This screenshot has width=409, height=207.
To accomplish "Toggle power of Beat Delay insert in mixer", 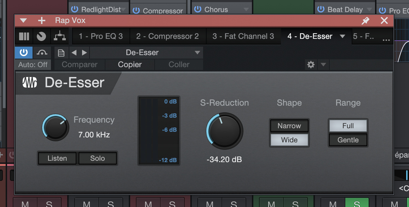I will pos(321,9).
